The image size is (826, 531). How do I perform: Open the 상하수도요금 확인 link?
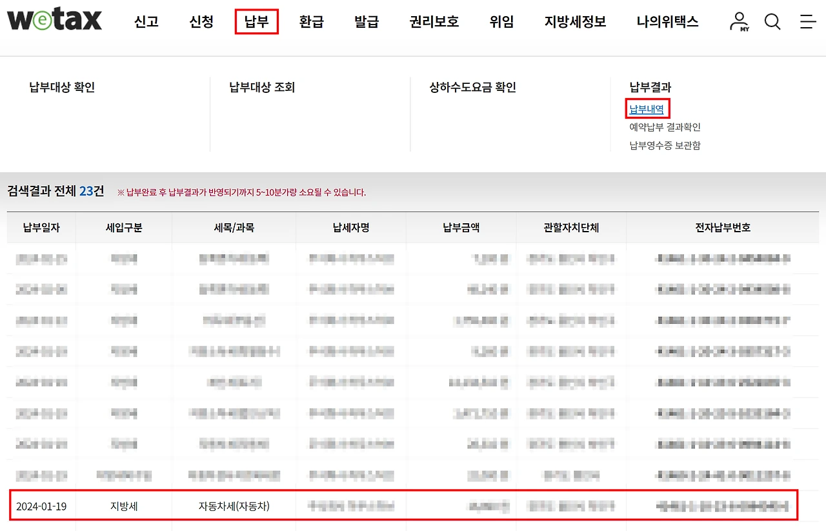click(x=473, y=87)
